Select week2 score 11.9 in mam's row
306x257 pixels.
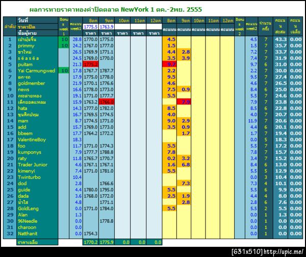pos(252,121)
